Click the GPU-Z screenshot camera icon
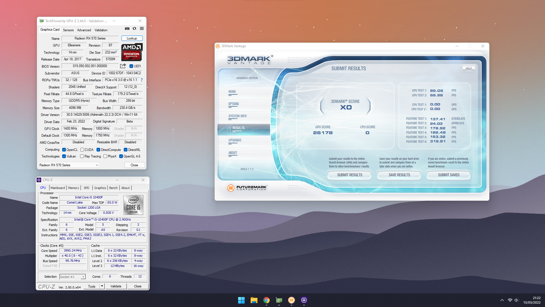This screenshot has height=307, width=545. pos(127,28)
